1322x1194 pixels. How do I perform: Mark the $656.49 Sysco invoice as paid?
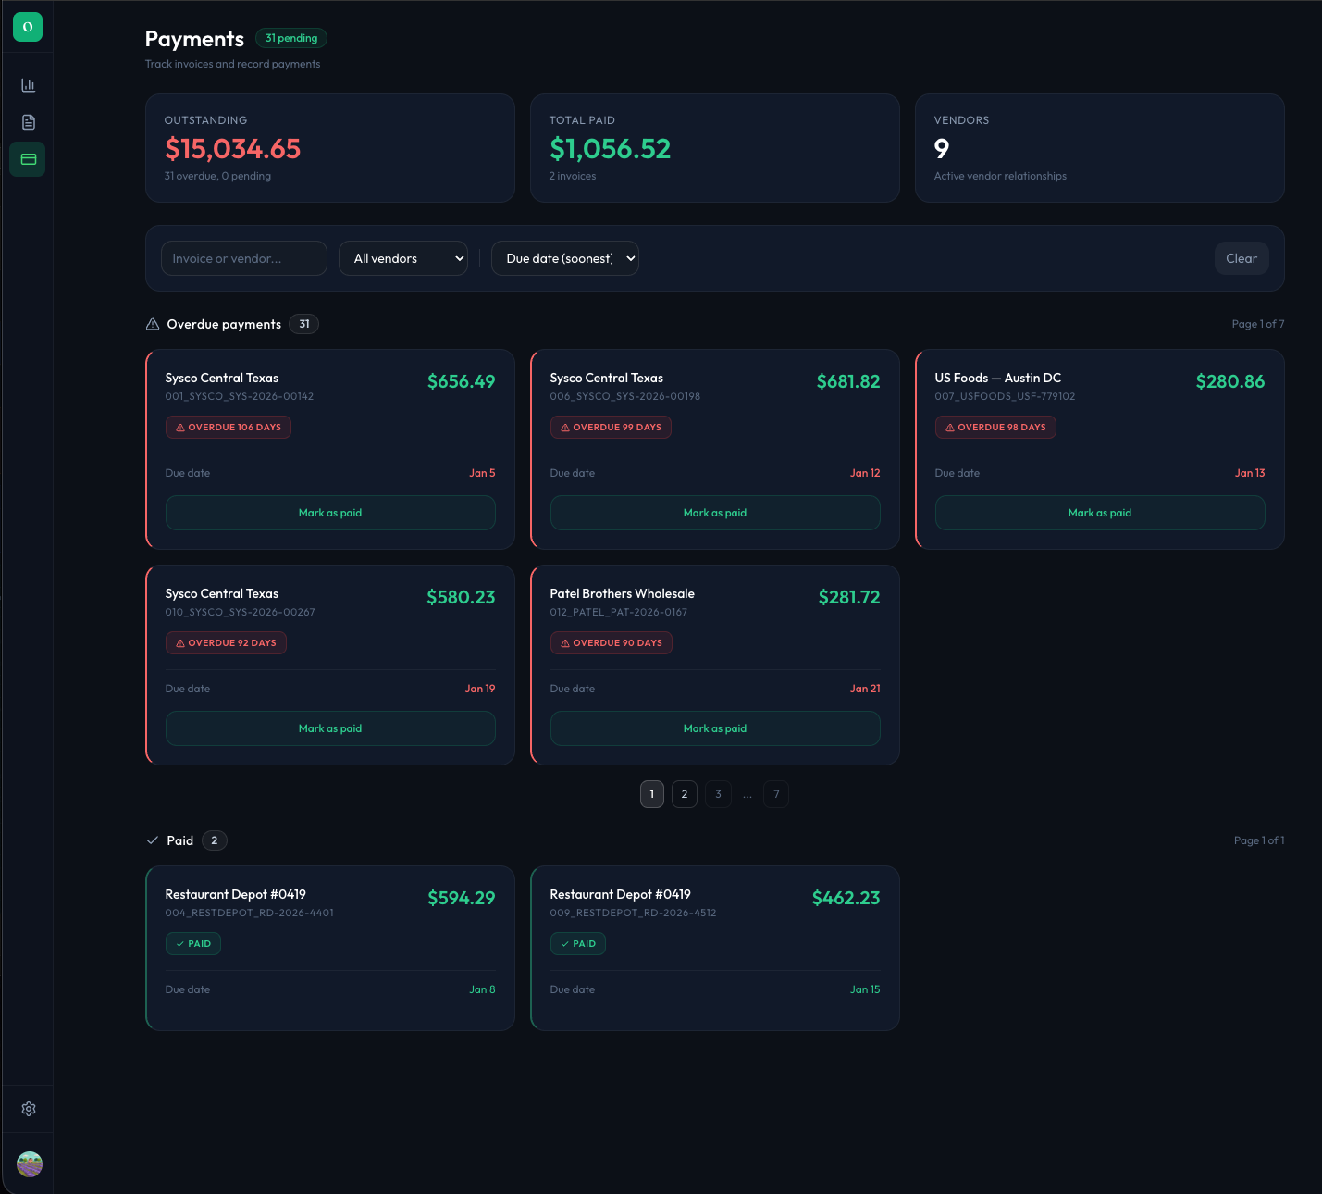pos(330,513)
